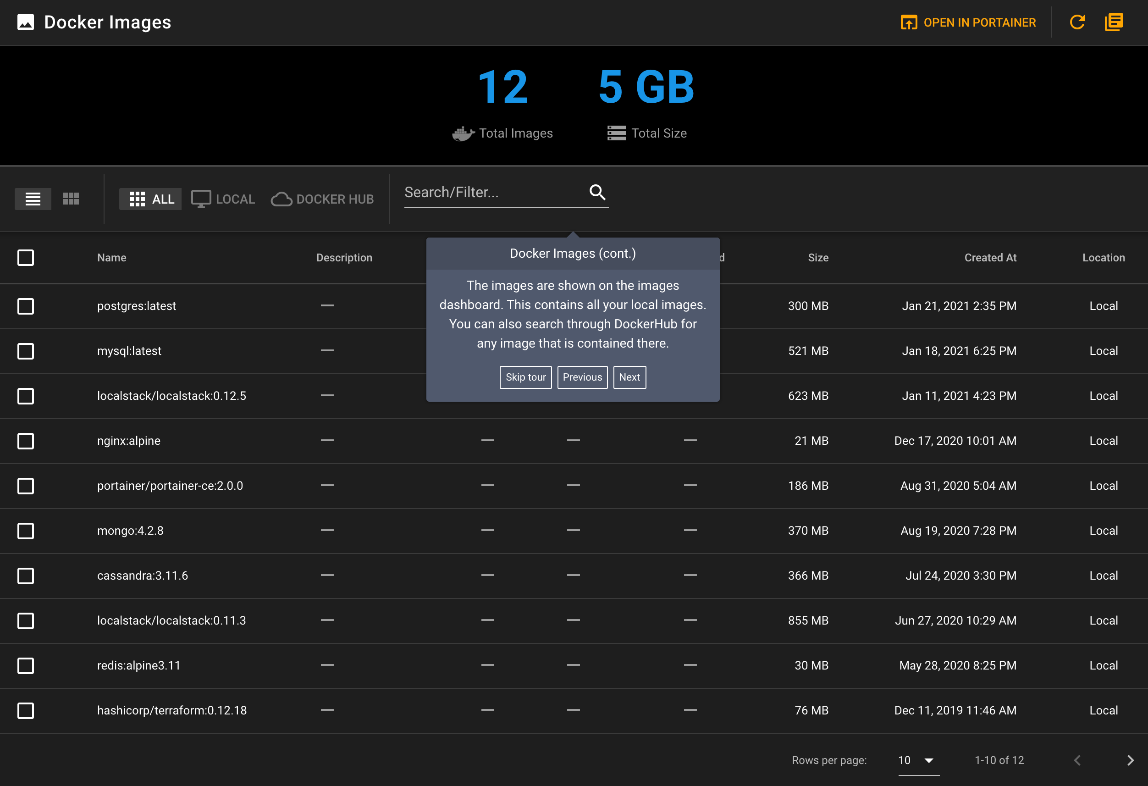Click the mongo:4.2.8 image name
The height and width of the screenshot is (786, 1148).
pos(130,531)
